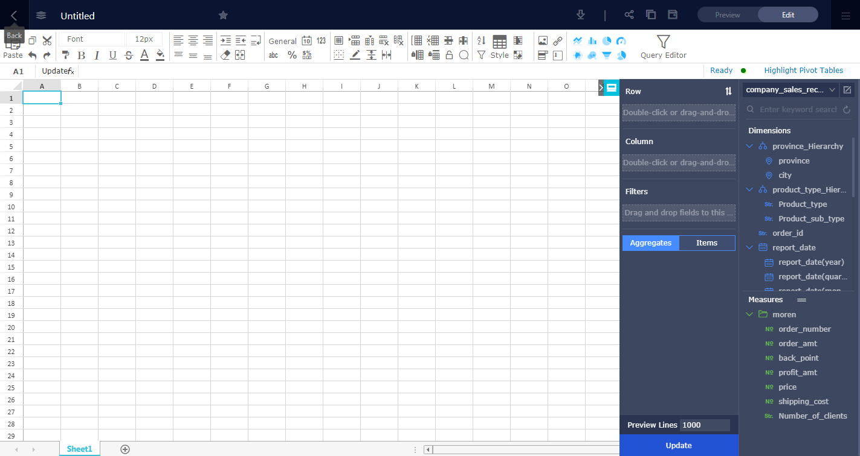
Task: Click the scissors cut icon
Action: tap(47, 41)
